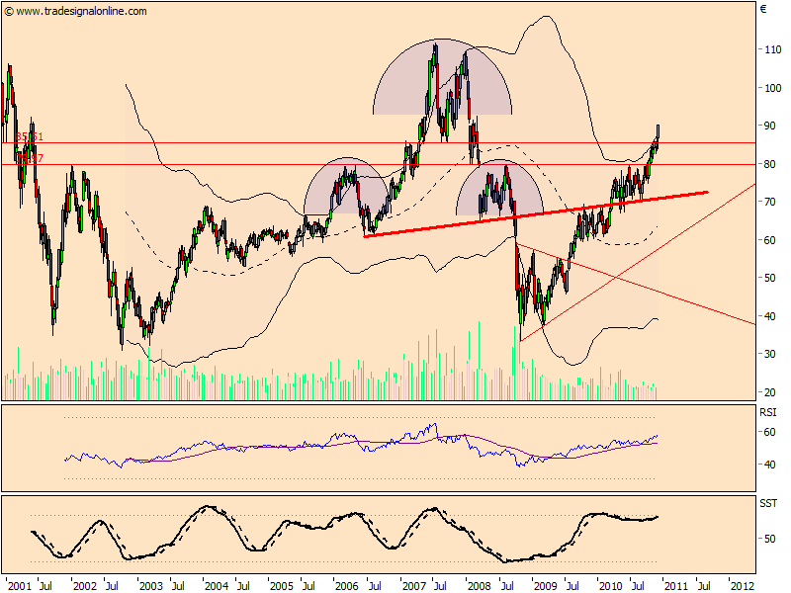
Task: Select the 2001 year label on the time axis
Action: [20, 586]
